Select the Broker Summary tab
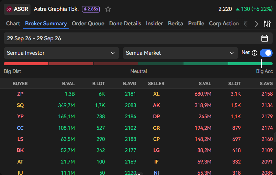 (x=46, y=24)
